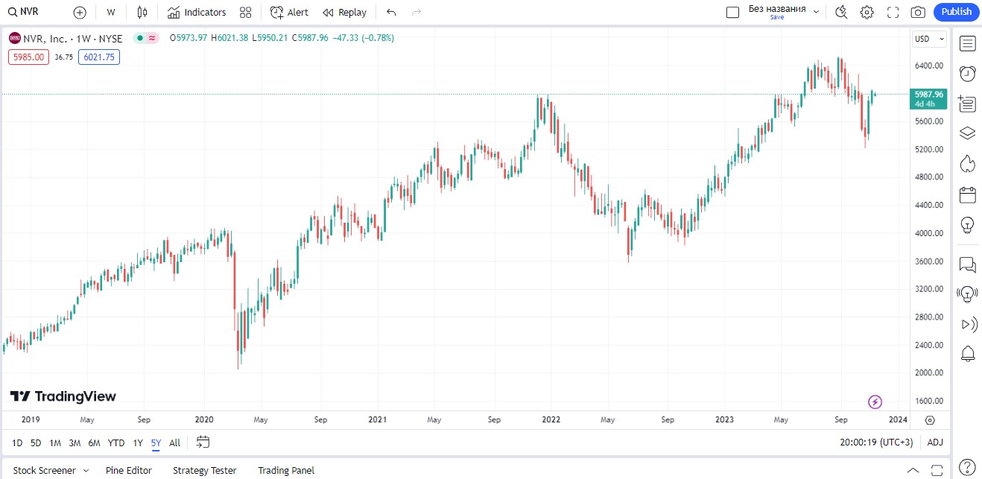Save the layout named Без названия
The width and height of the screenshot is (982, 479).
coord(777,12)
